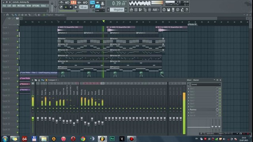
Task: Click the Master mixer track fader
Action: [33, 119]
